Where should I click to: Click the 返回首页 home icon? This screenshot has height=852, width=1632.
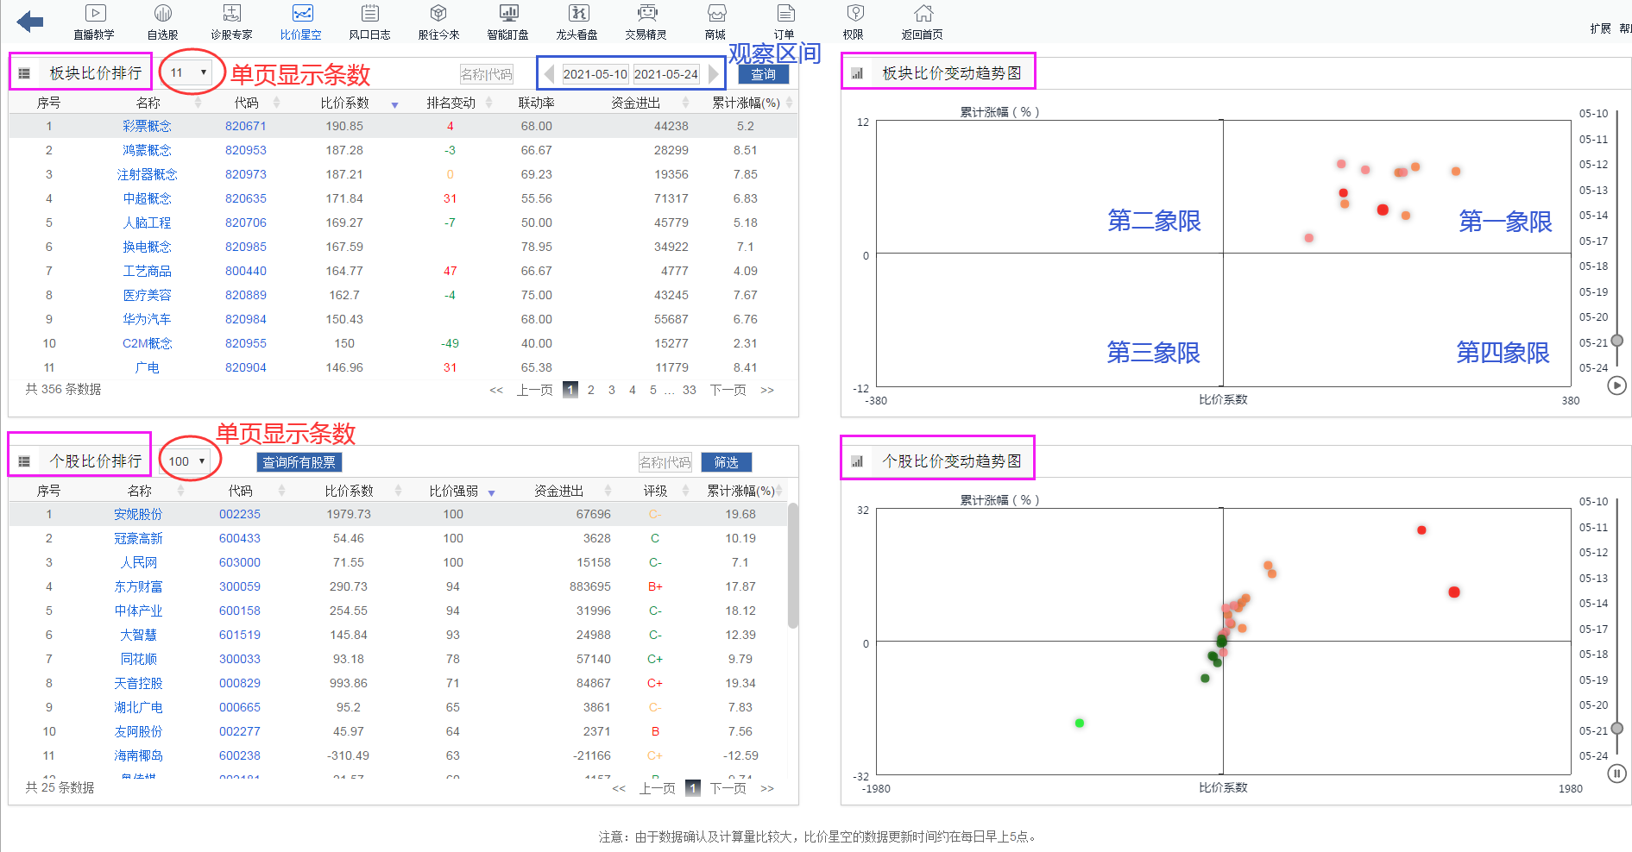(x=923, y=14)
